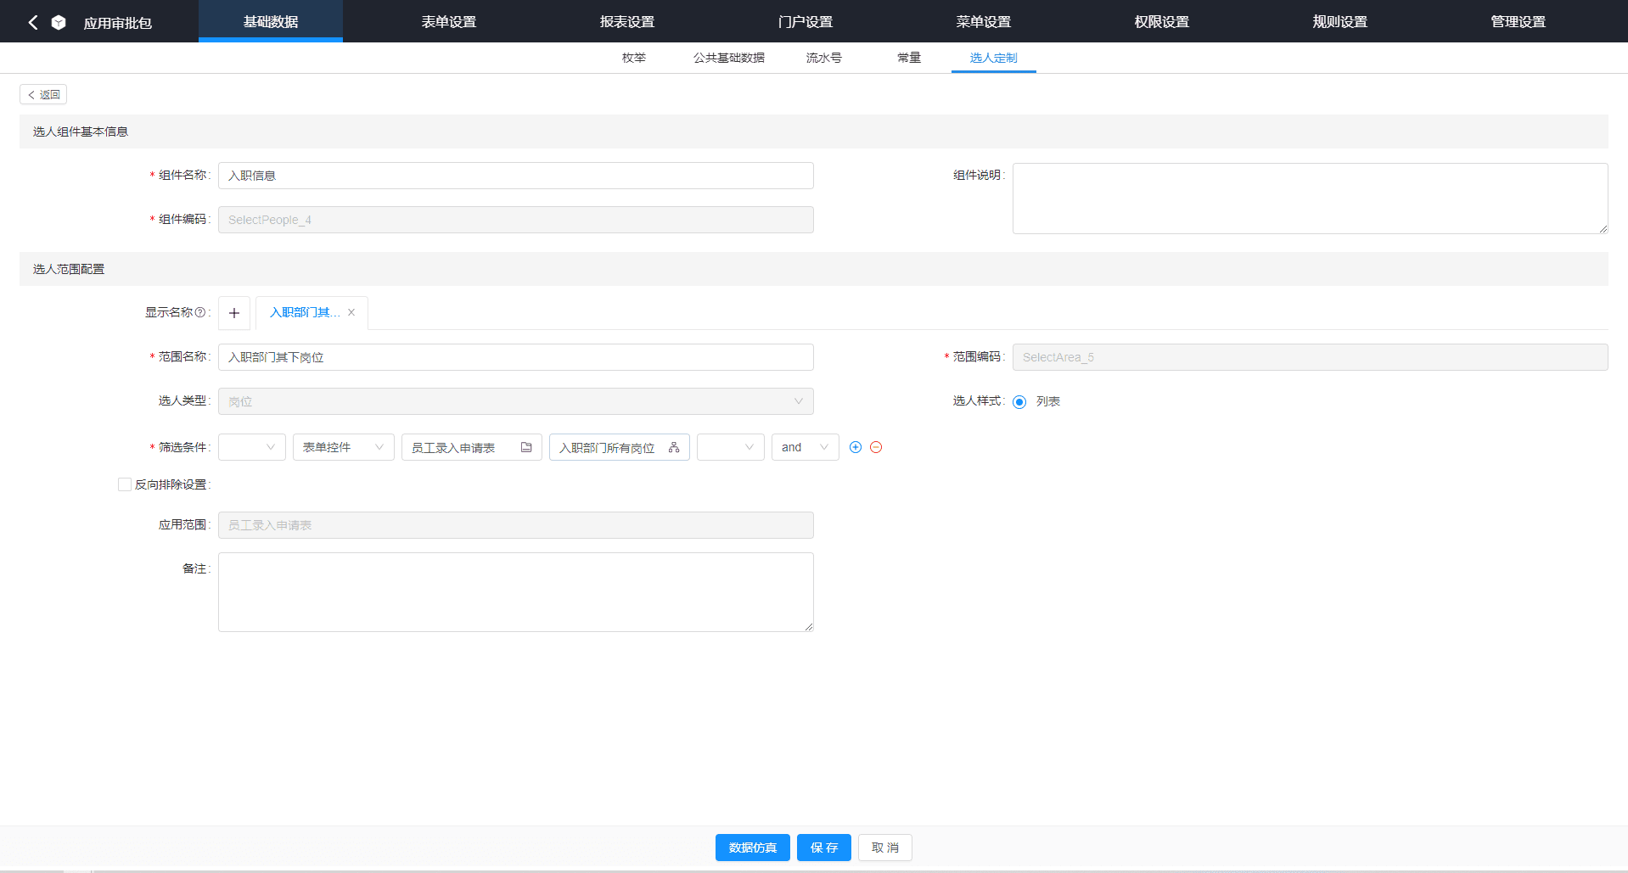Open empty dropdown before and selector
The image size is (1628, 873).
coord(731,447)
